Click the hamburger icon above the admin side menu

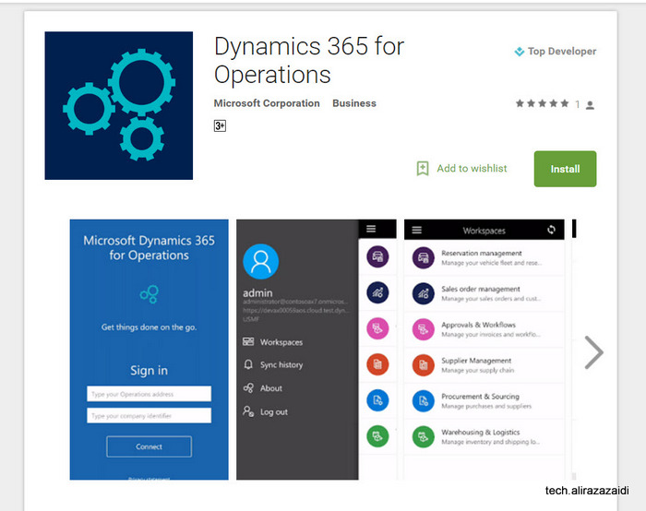click(x=371, y=229)
